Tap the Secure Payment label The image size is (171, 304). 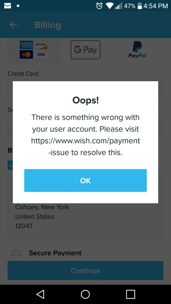(55, 253)
